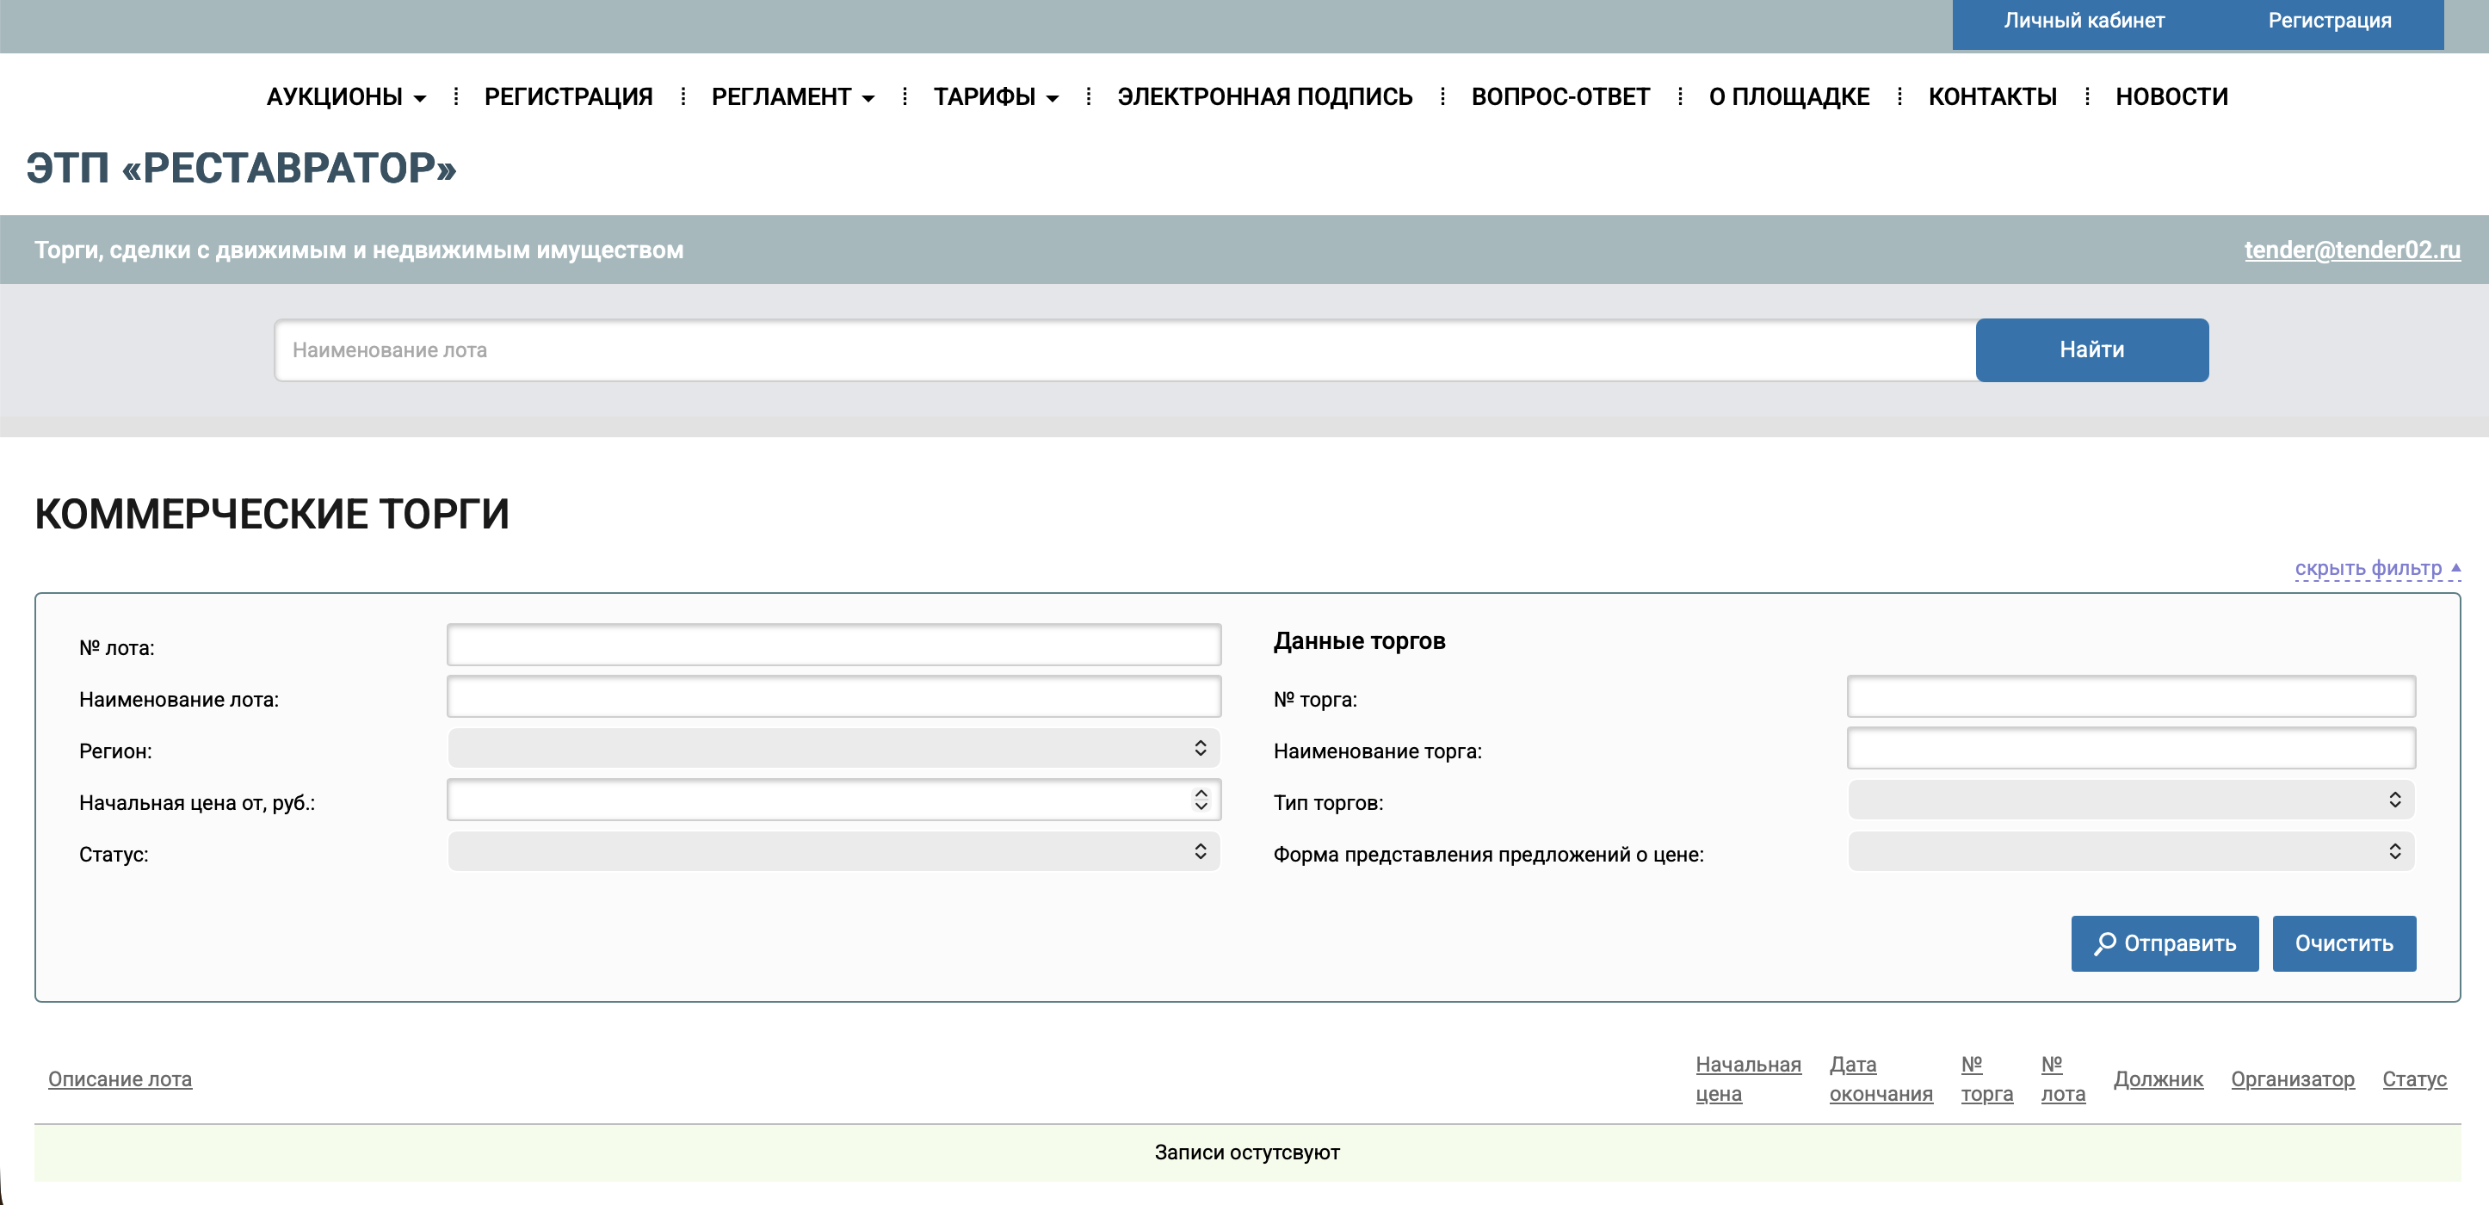Image resolution: width=2489 pixels, height=1205 pixels.
Task: Expand the АУКЦИОНЫ menu
Action: (x=346, y=97)
